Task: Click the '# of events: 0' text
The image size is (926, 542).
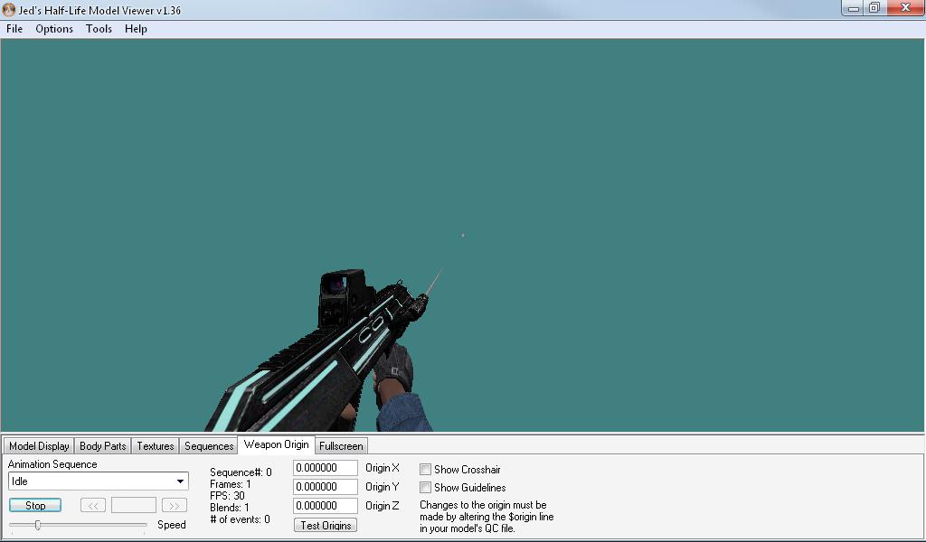Action: [x=240, y=519]
